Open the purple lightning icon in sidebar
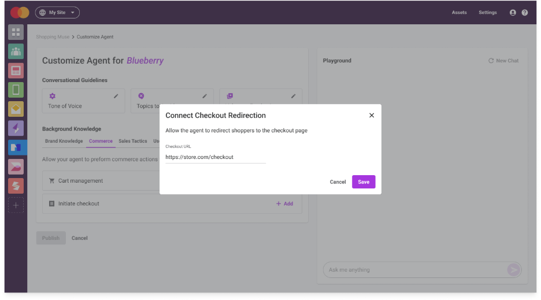The image size is (541, 300). point(16,128)
